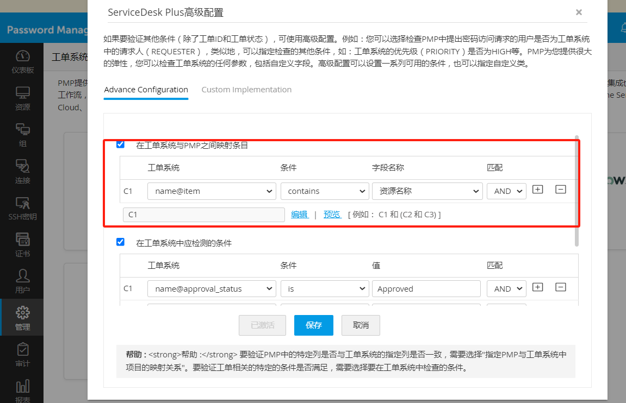Click the Password Manager logo in header

click(47, 30)
